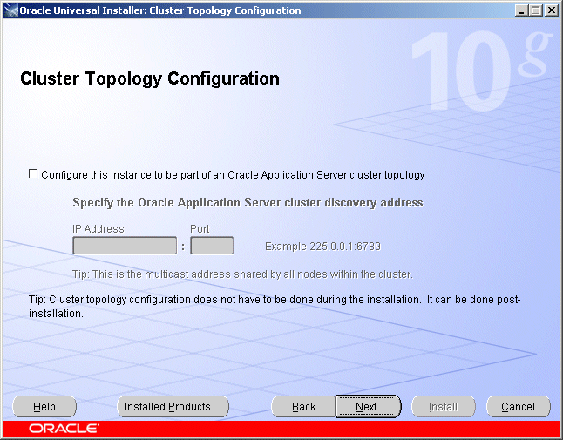563x440 pixels.
Task: Proceed with the Next button
Action: (368, 407)
